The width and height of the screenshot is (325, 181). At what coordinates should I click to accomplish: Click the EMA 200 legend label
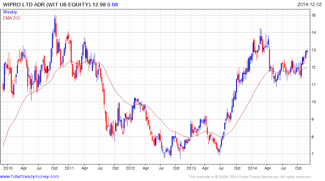pyautogui.click(x=11, y=18)
